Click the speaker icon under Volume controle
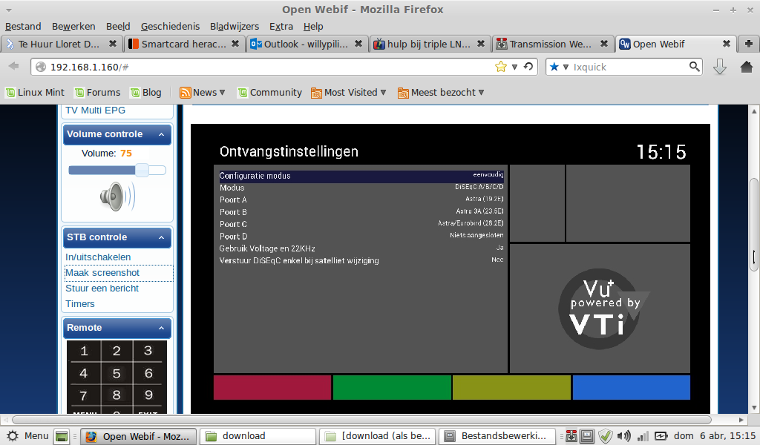The width and height of the screenshot is (760, 445). pos(117,197)
